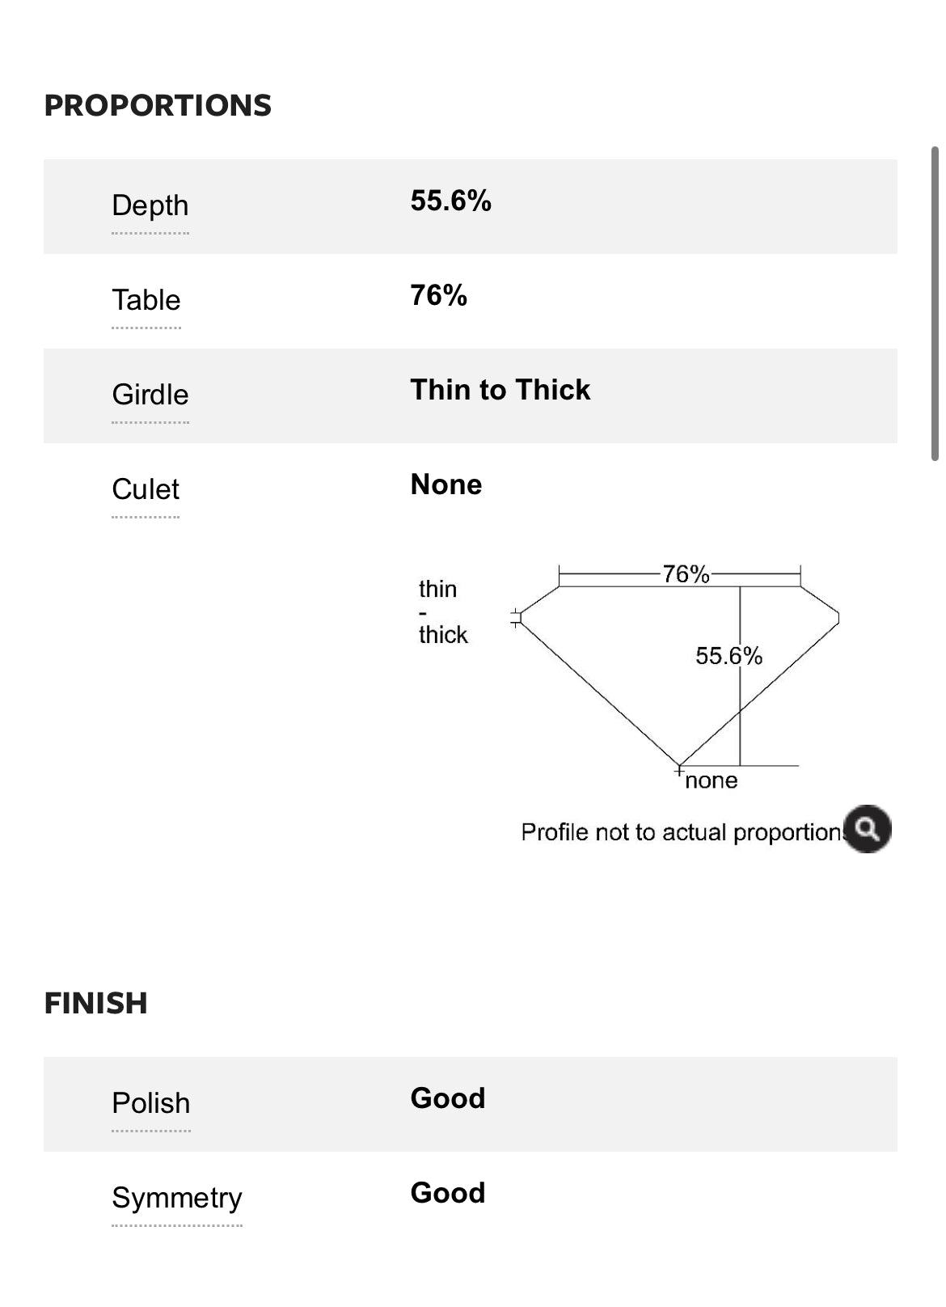Click the FINISH section heading

[x=95, y=1003]
